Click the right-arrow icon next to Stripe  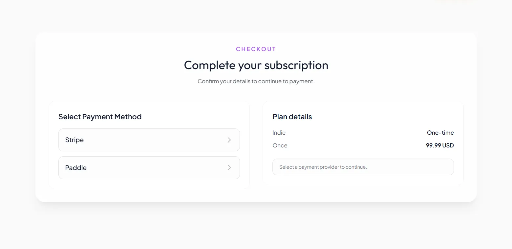pyautogui.click(x=229, y=140)
